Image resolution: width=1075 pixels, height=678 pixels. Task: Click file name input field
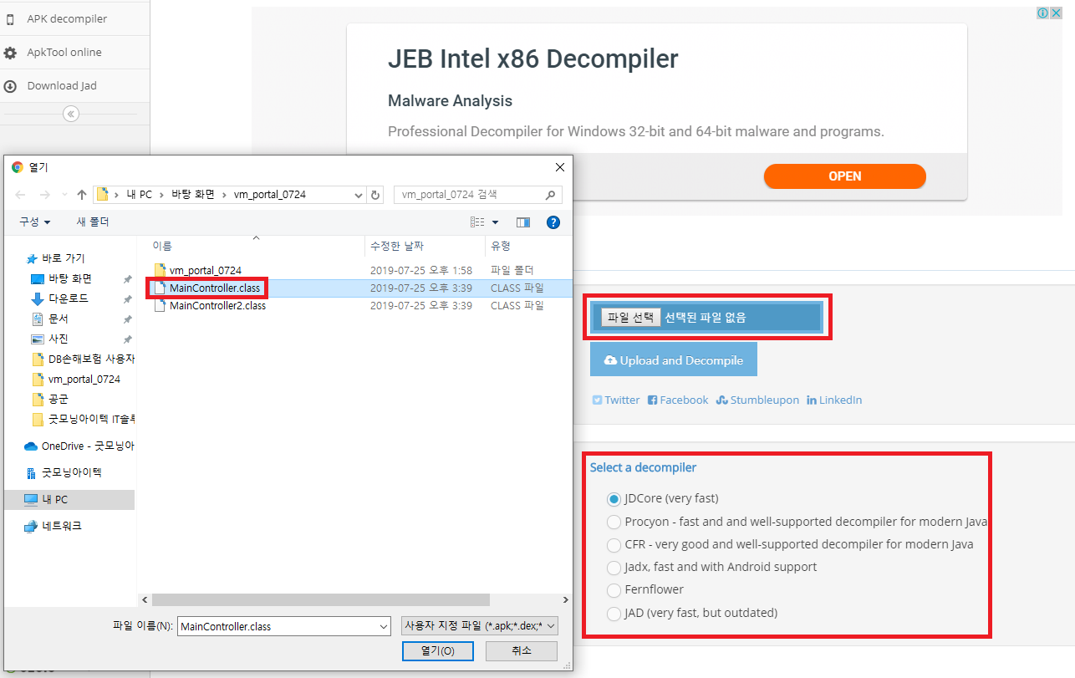pos(277,626)
